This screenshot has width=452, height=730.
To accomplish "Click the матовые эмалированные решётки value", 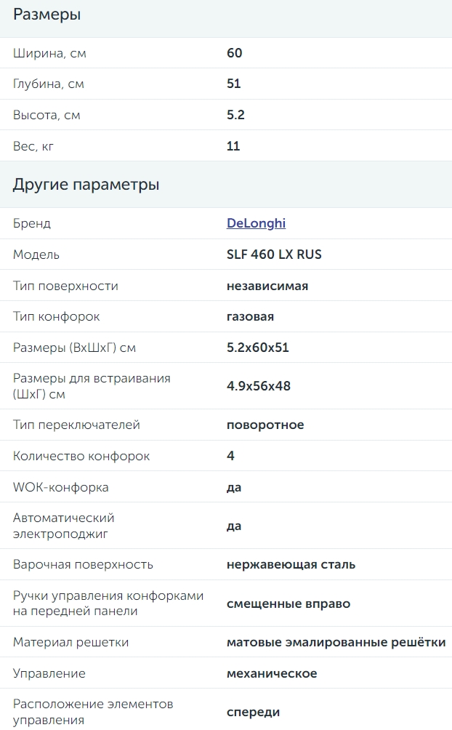I will [336, 643].
